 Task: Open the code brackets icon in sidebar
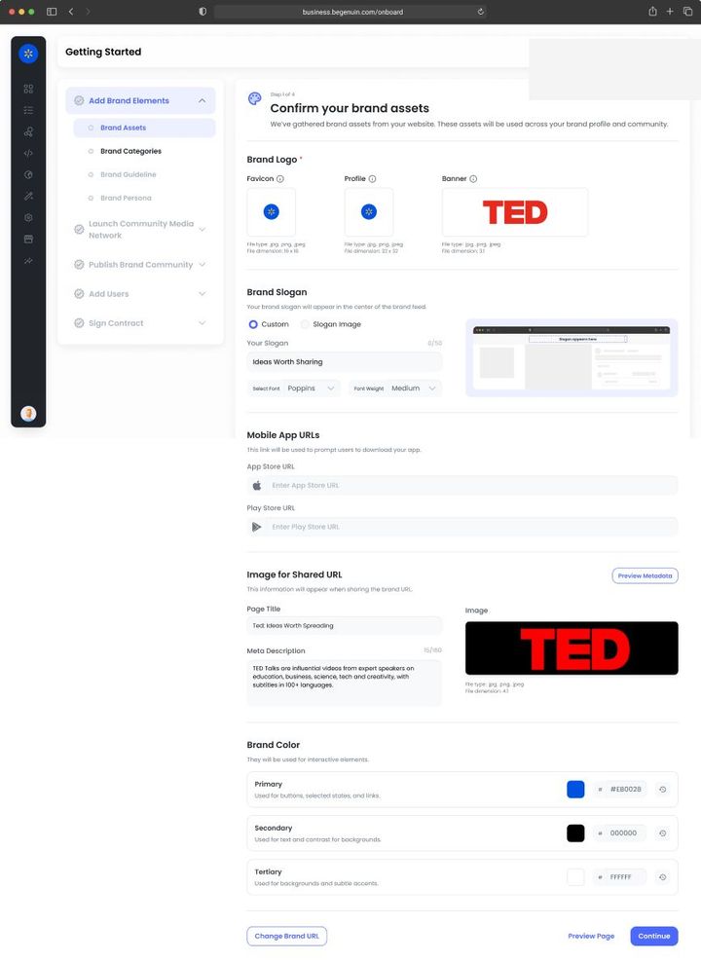[28, 154]
